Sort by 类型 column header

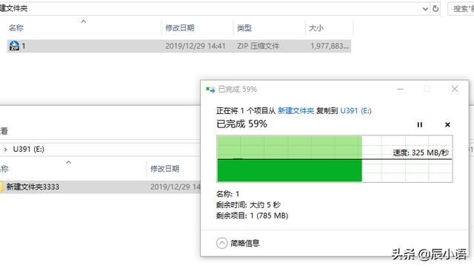tap(244, 28)
